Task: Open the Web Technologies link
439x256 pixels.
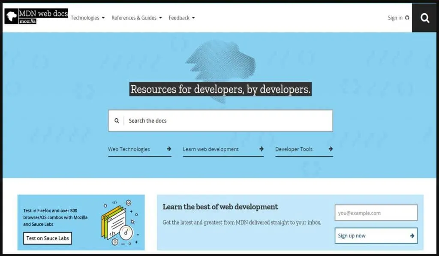Action: tap(129, 149)
